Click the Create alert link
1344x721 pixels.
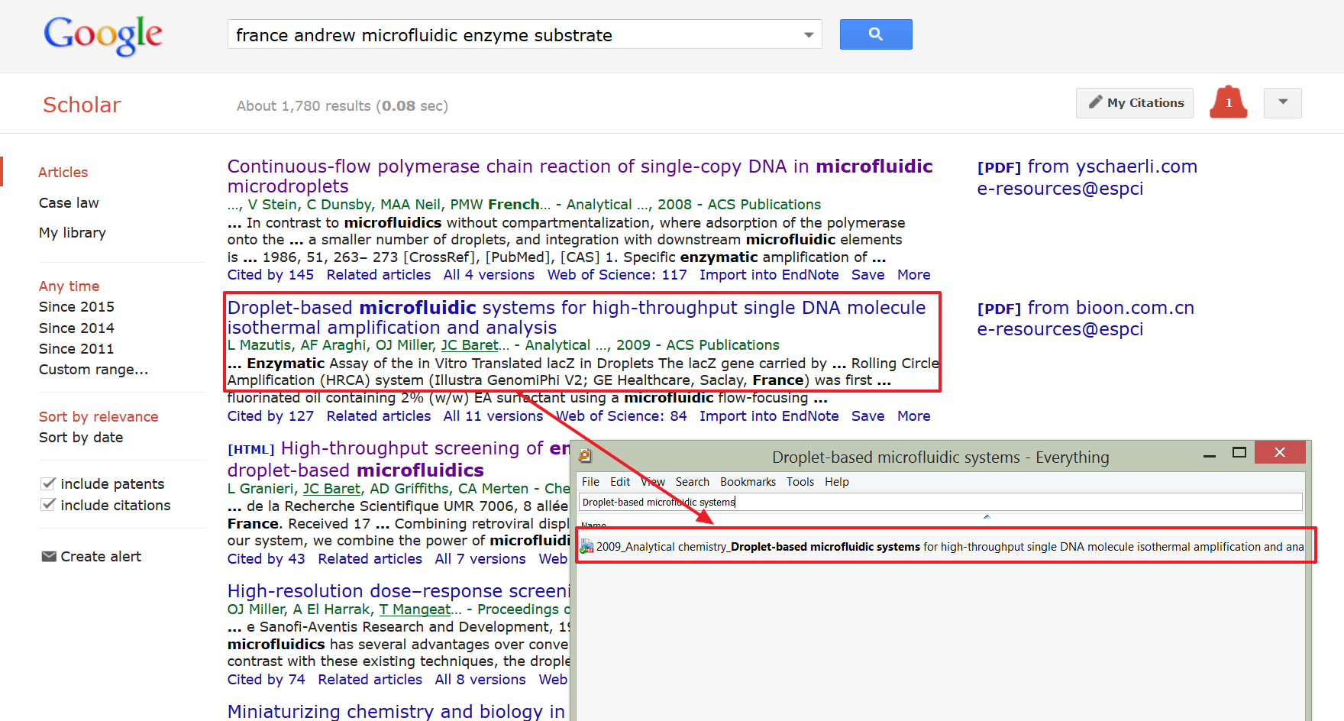click(101, 557)
